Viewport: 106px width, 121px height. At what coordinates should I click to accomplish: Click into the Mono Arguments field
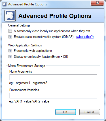(x=53, y=77)
